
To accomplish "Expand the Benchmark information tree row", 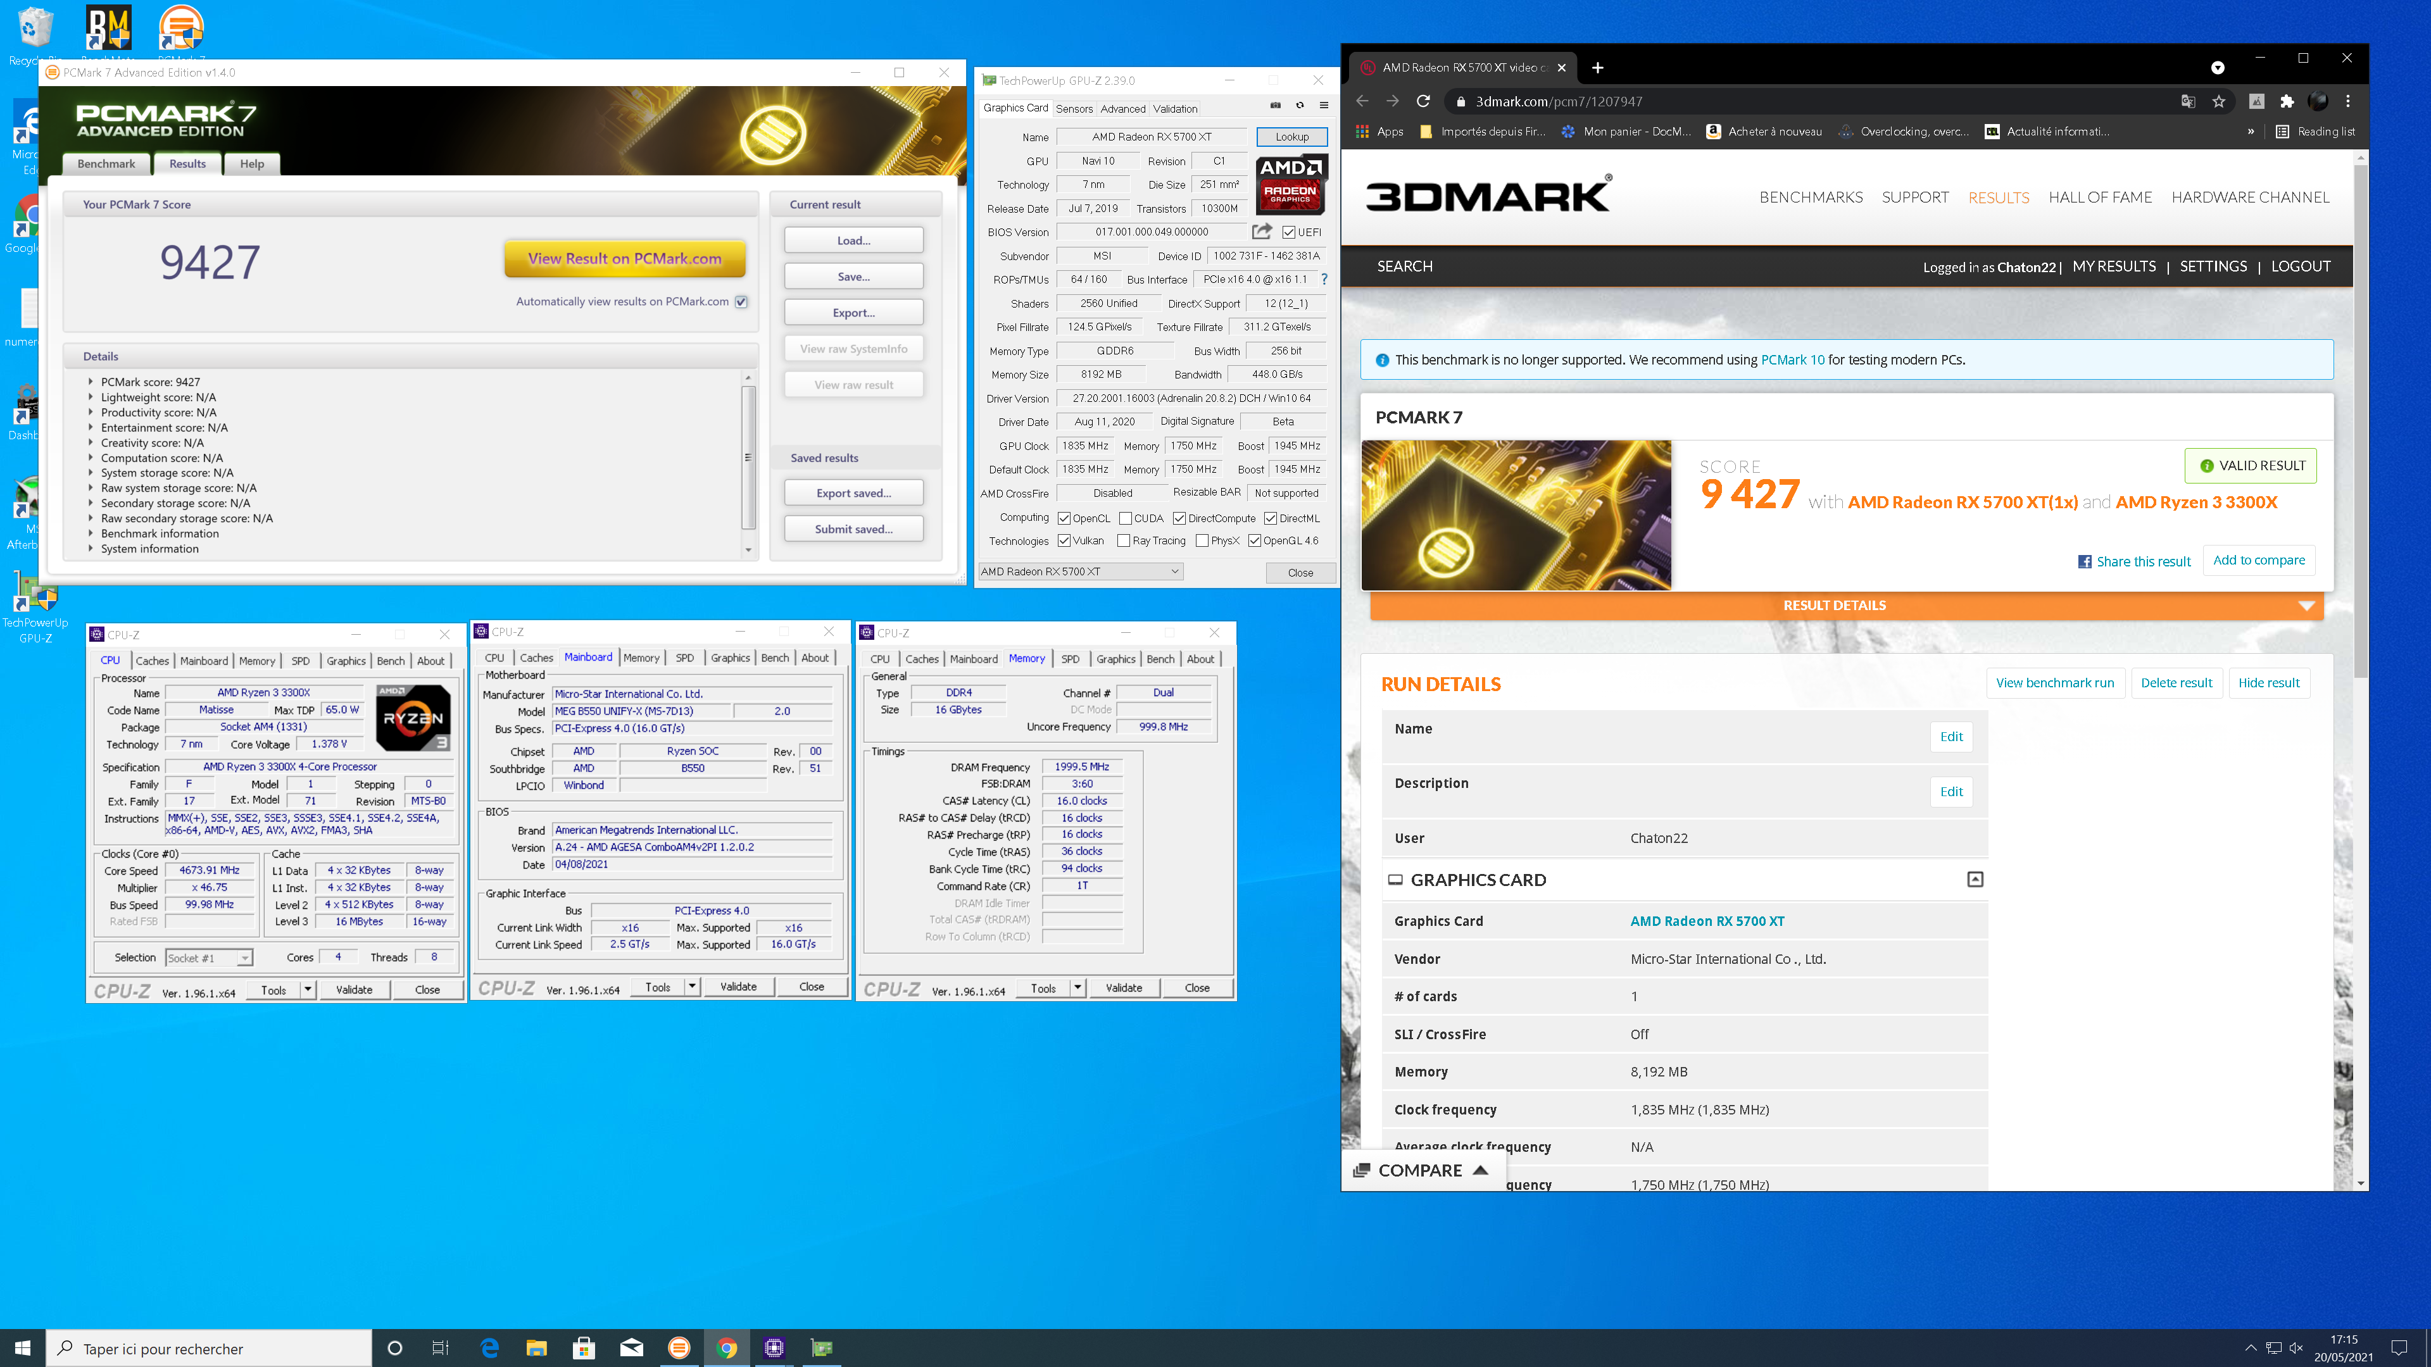I will coord(91,533).
